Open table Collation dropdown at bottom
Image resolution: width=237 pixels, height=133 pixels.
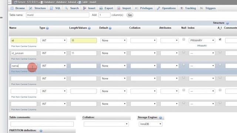pos(106,124)
